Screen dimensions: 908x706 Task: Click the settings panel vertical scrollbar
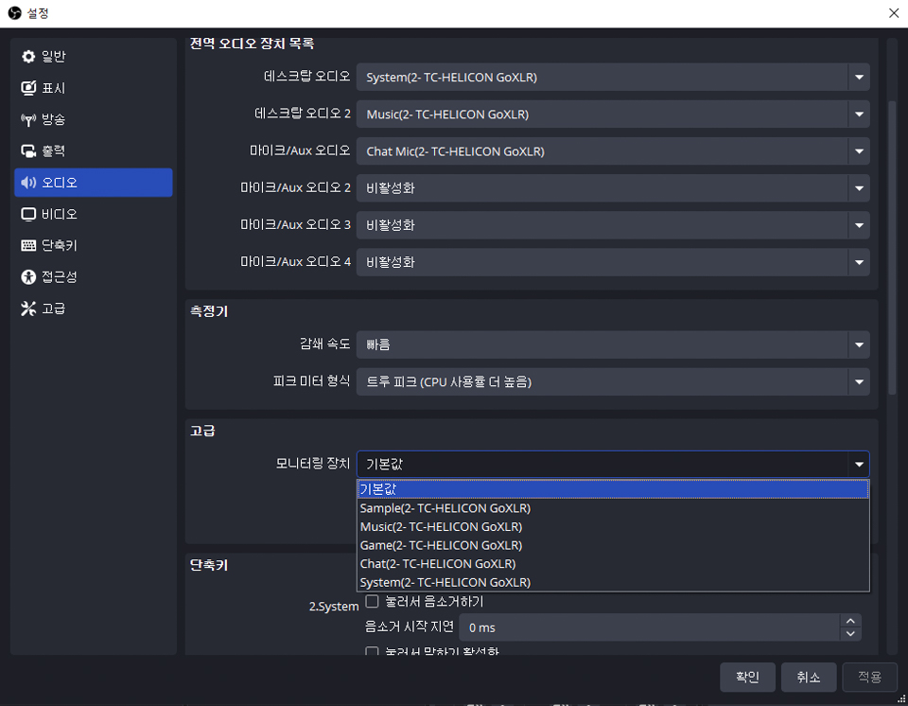coord(891,246)
